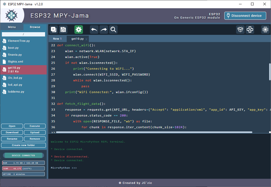Click the file icon beside flights.xml

coord(4,62)
